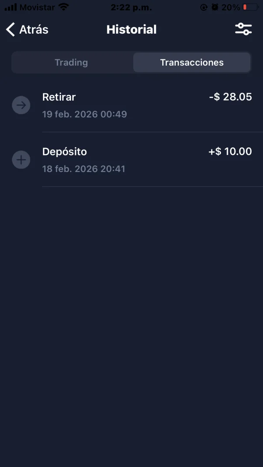Tap the Historial screen title

[x=131, y=30]
